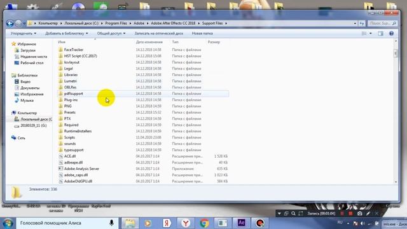Viewport: 407px width, 229px height.
Task: Select the Required folder
Action: point(71,125)
